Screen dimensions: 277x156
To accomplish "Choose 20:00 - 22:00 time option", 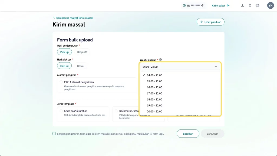I will [154, 112].
